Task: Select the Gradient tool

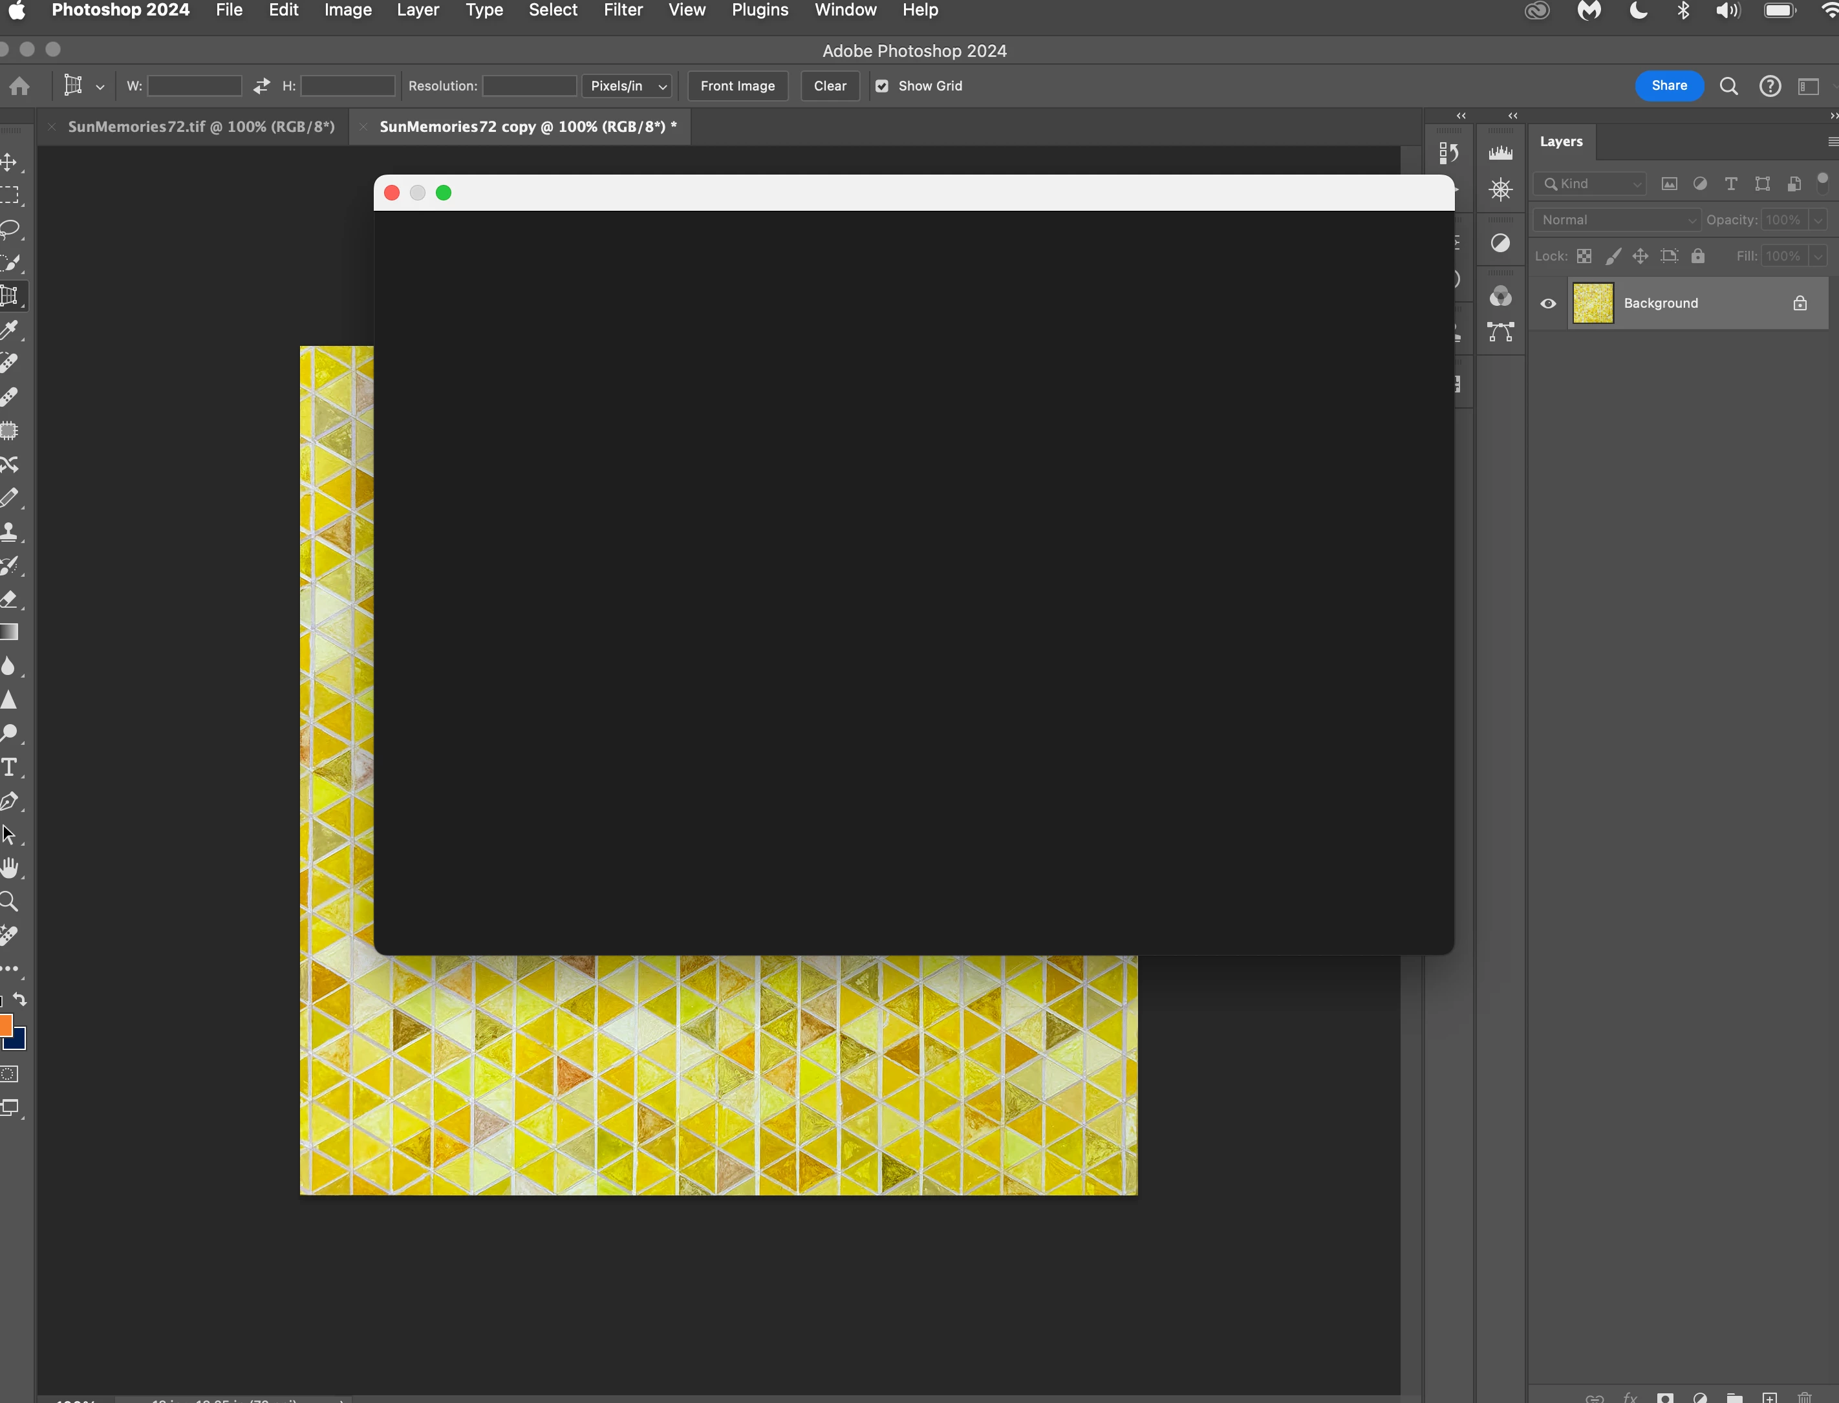Action: click(10, 632)
